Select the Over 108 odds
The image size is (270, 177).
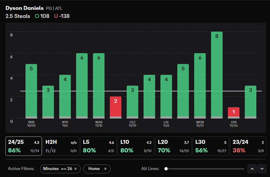point(42,16)
